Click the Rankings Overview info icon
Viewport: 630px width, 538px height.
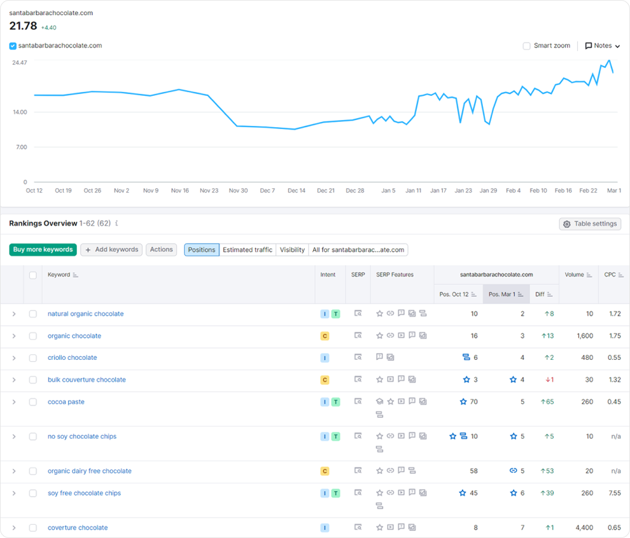pyautogui.click(x=116, y=223)
